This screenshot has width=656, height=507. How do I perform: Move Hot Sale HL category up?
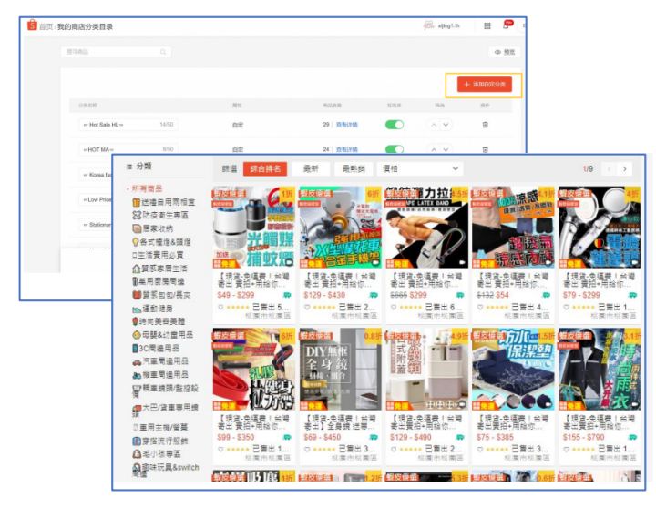coord(434,125)
